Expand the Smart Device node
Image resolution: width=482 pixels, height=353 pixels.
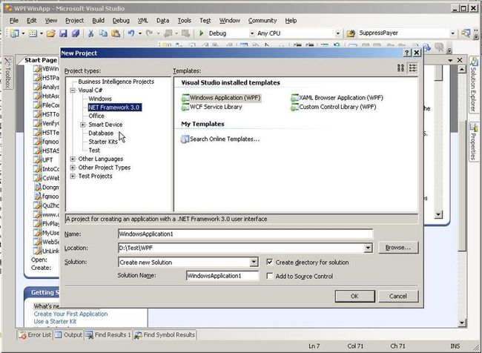83,125
